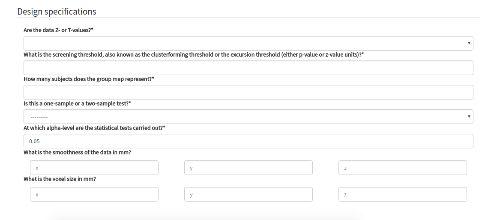Open the one-sample or two-sample test dropdown
Screen dimensions: 494x220
coord(248,117)
